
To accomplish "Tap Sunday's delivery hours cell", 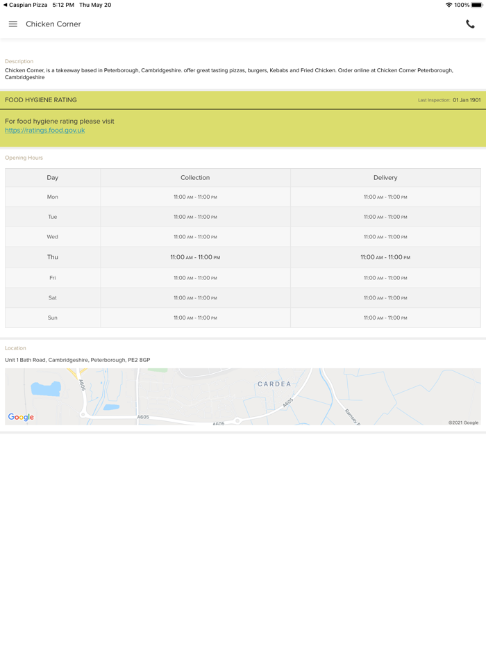I will click(x=385, y=318).
